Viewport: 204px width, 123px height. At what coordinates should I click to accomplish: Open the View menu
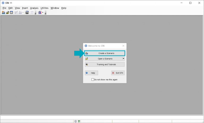17,8
